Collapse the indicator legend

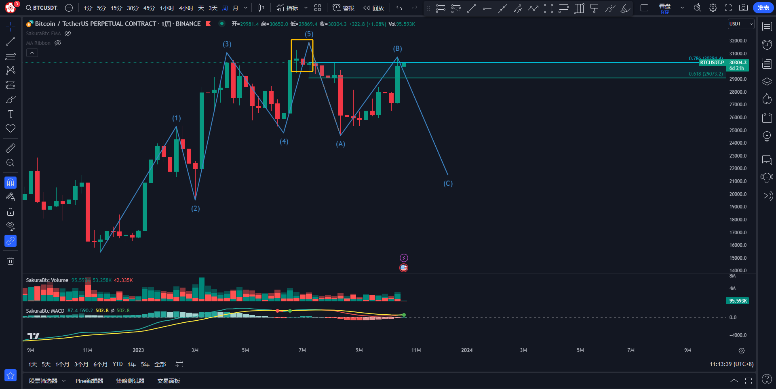[x=32, y=53]
